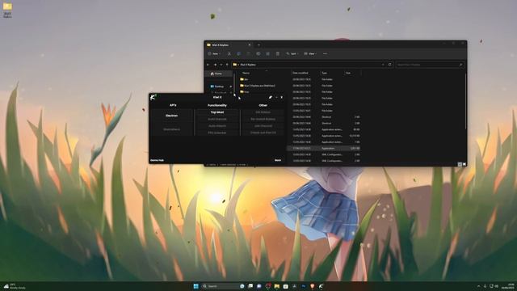Toggle the Auto Attach option
The height and width of the screenshot is (291, 517).
point(217,126)
